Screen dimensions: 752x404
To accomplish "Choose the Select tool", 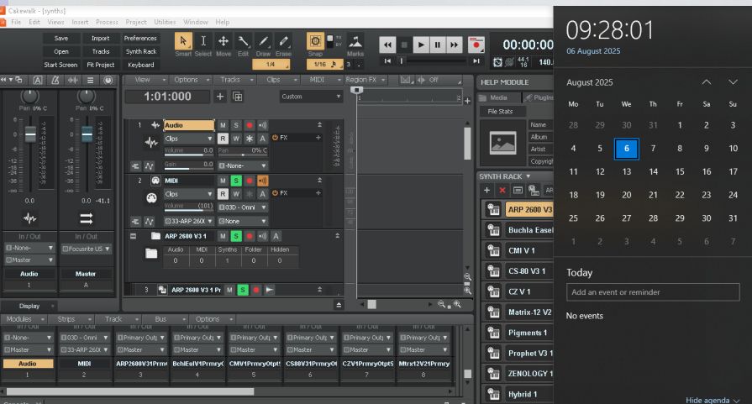I will [x=203, y=42].
